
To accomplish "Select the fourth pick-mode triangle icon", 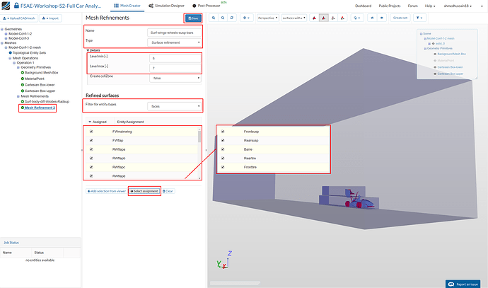I will click(342, 18).
